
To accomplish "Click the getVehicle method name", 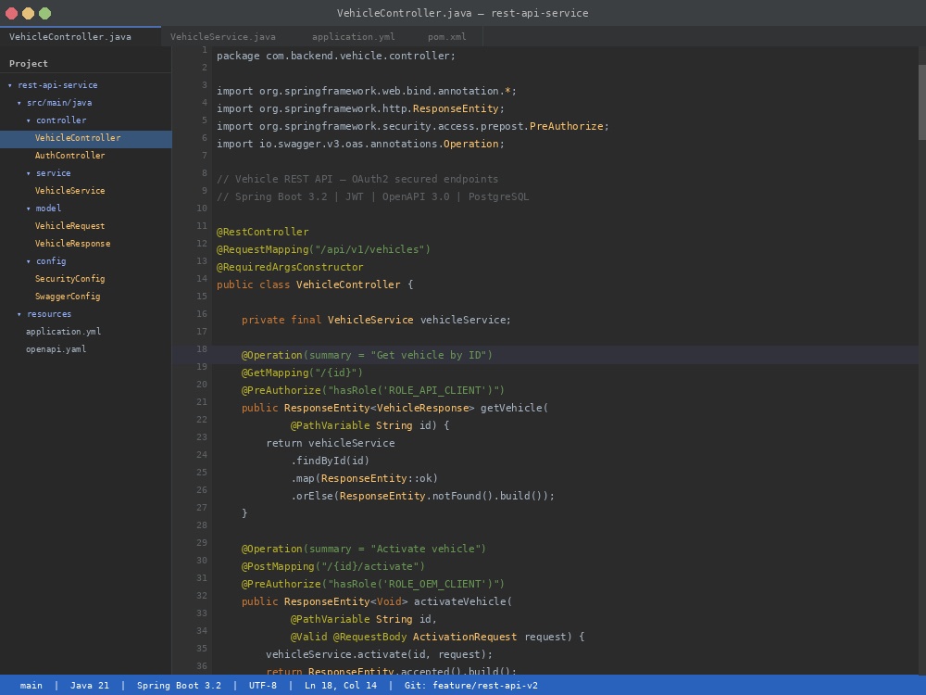I will tap(511, 408).
